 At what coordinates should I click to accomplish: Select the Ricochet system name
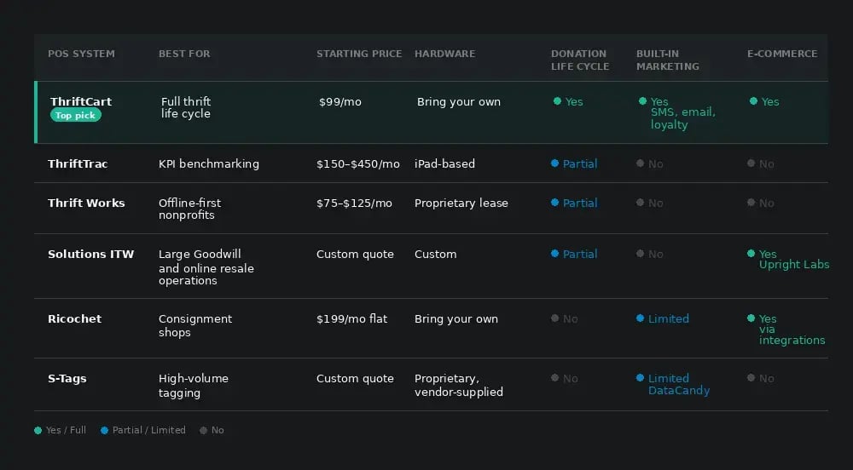(74, 319)
